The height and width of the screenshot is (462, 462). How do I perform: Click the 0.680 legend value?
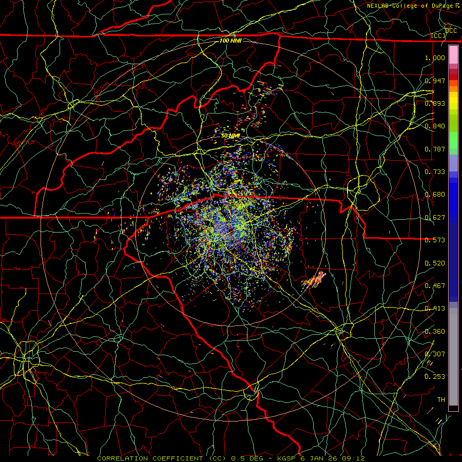(435, 195)
